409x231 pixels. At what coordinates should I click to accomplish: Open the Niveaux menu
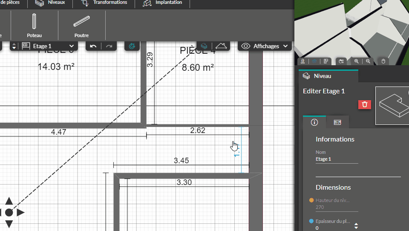click(50, 3)
